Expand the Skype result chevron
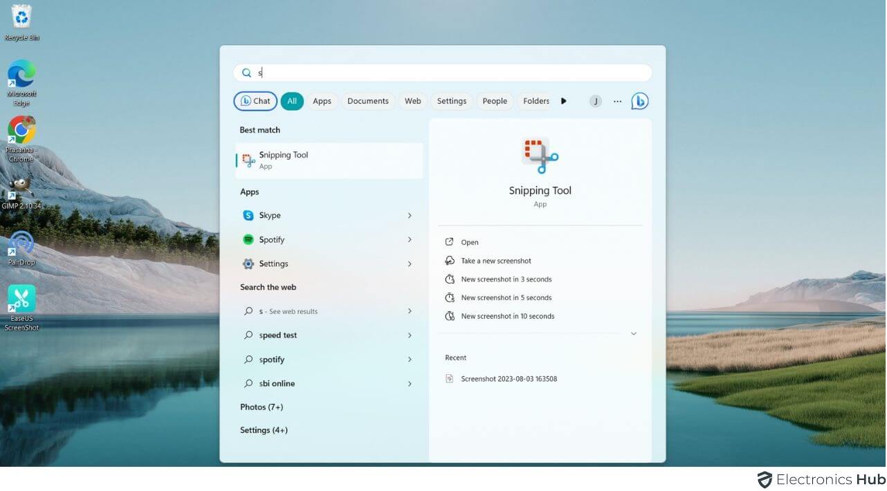887x491 pixels. 410,216
